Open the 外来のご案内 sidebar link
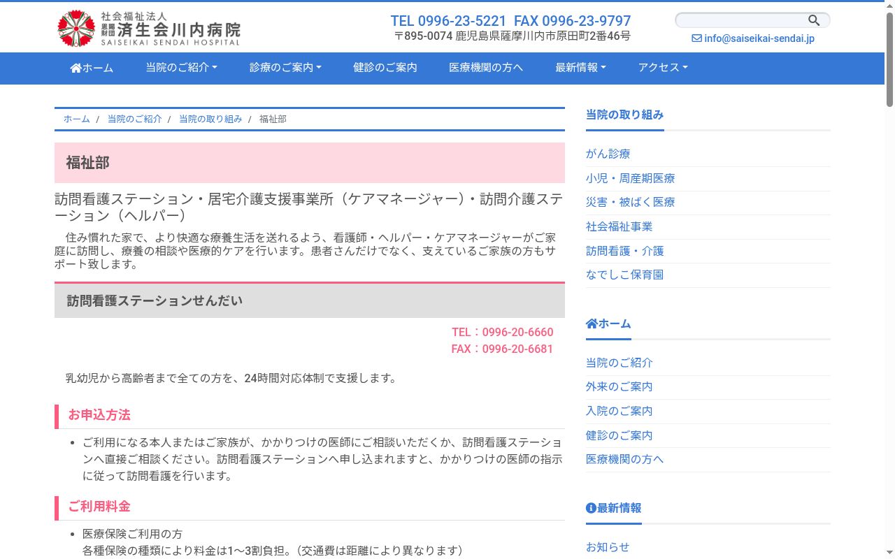The height and width of the screenshot is (559, 895). click(x=620, y=386)
